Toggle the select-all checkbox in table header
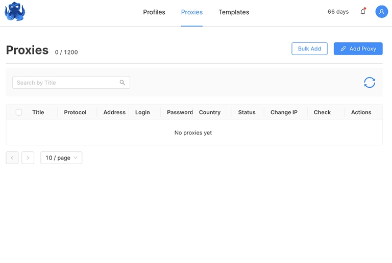The height and width of the screenshot is (263, 392). (x=19, y=112)
